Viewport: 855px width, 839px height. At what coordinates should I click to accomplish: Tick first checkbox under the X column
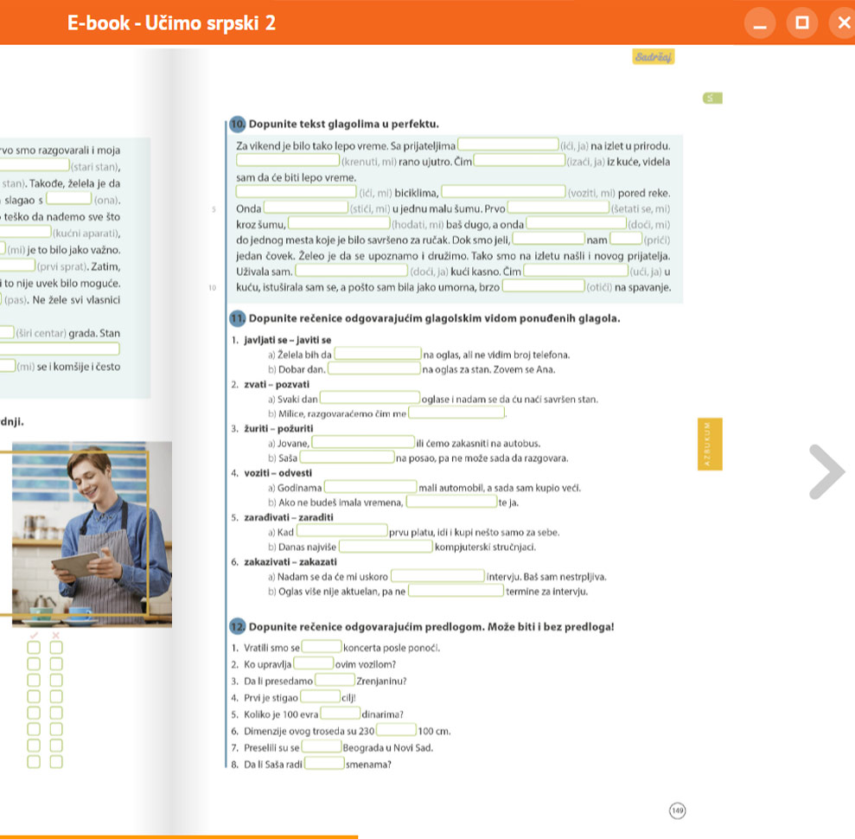pos(56,646)
